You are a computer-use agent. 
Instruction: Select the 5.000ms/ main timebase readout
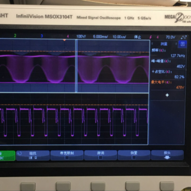coord(100,37)
